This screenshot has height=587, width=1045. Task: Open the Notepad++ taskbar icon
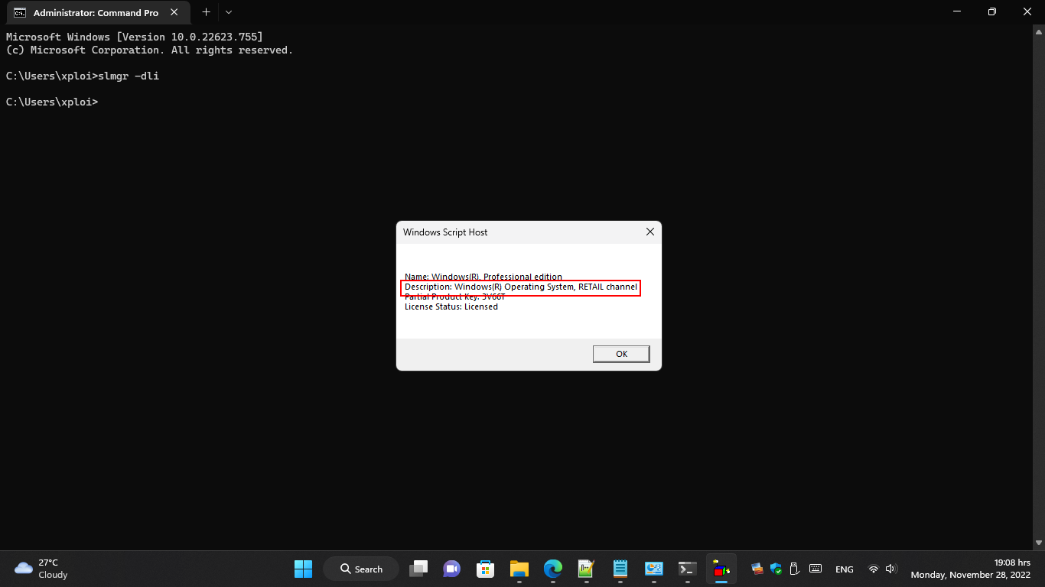587,569
